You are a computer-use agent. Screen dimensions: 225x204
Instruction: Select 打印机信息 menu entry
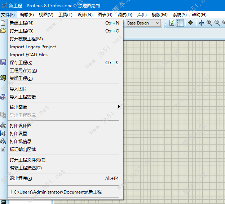65,141
